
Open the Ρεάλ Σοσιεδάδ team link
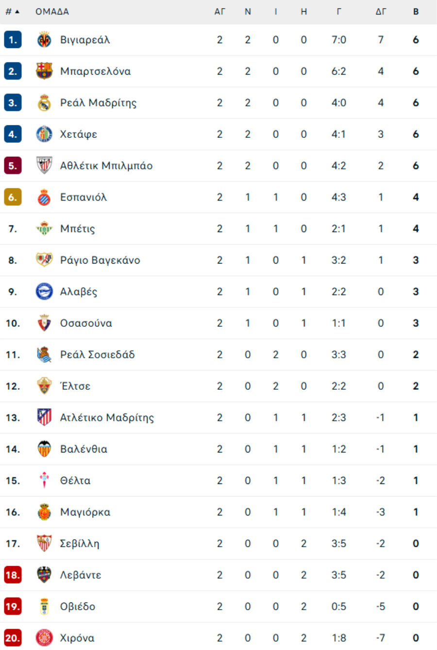pyautogui.click(x=98, y=354)
